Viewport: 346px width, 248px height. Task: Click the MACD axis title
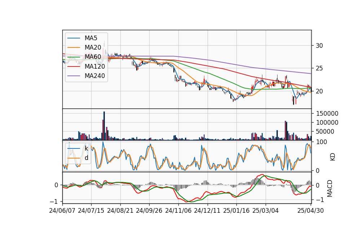coord(329,188)
